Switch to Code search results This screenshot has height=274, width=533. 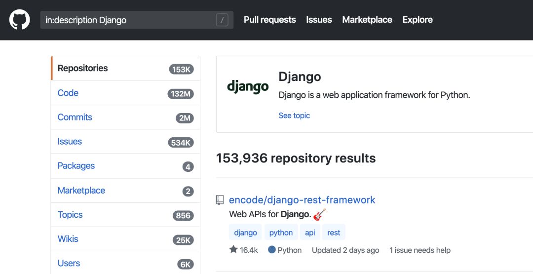tap(125, 93)
